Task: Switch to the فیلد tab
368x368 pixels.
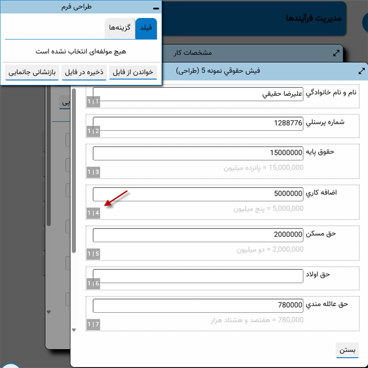Action: click(146, 28)
